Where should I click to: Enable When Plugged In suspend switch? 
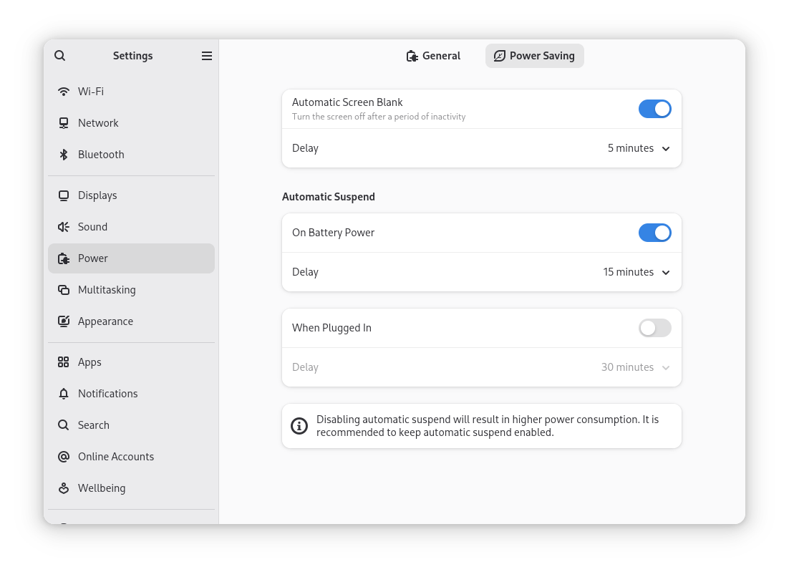[x=654, y=328]
